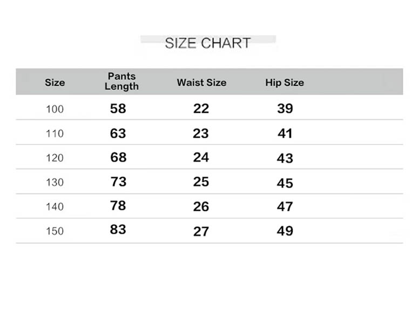This screenshot has width=419, height=324.
Task: Click pants length value 58
Action: tap(118, 109)
